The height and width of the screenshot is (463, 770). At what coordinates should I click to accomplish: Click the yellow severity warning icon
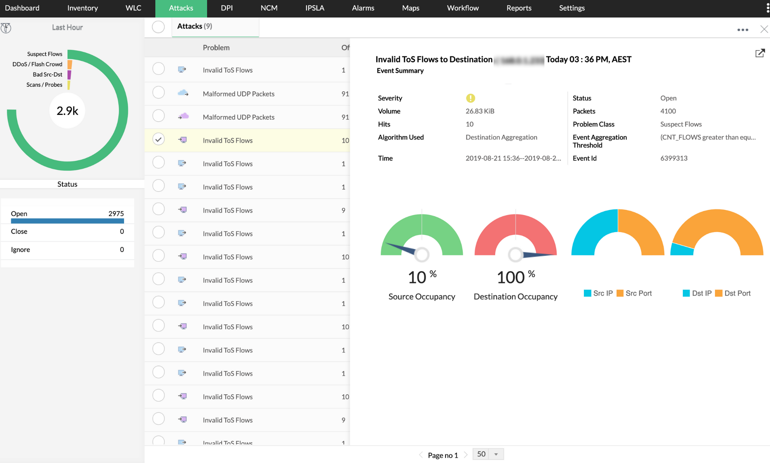(470, 98)
